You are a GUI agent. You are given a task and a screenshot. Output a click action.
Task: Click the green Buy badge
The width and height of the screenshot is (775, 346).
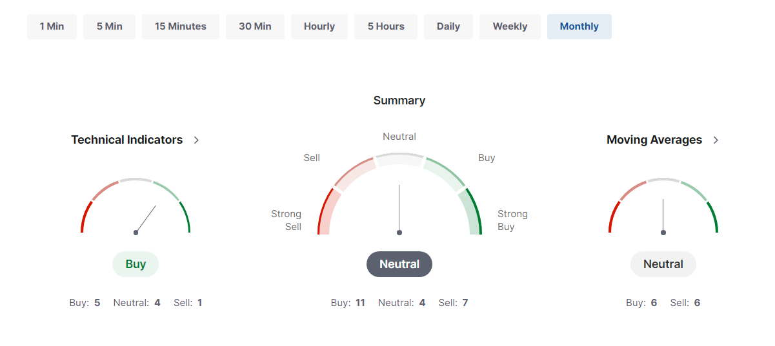[x=136, y=264]
